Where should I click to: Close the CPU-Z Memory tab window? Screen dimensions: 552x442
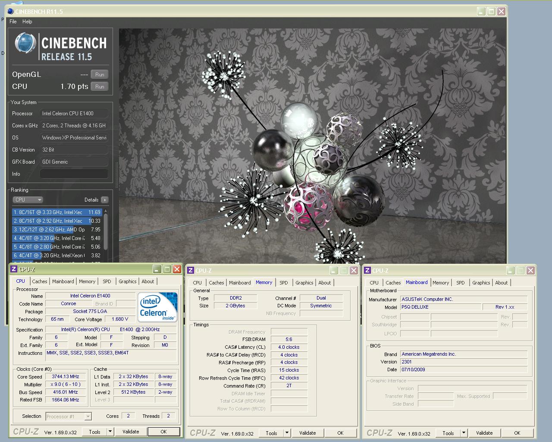[x=354, y=271]
